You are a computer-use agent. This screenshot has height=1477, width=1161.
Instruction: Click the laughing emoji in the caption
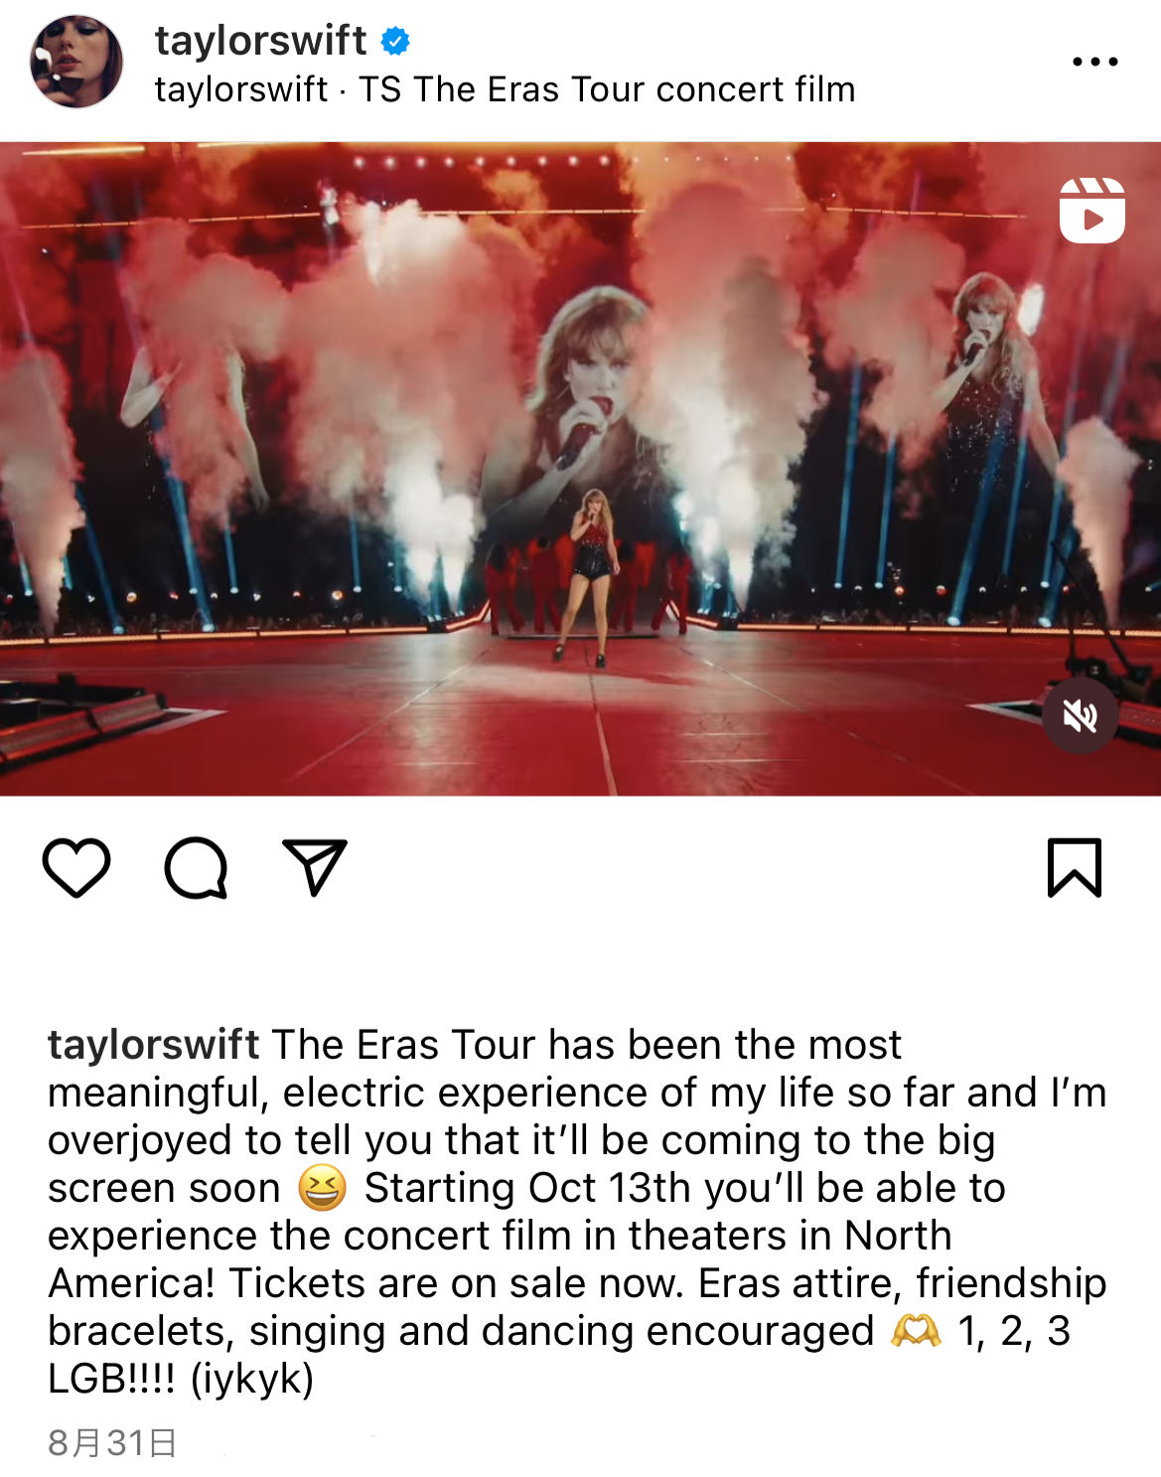[322, 1188]
